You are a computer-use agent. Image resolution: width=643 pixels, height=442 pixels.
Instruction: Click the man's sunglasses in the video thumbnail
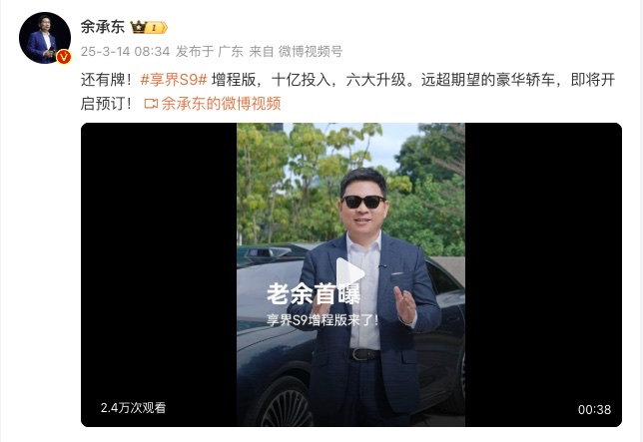(363, 202)
